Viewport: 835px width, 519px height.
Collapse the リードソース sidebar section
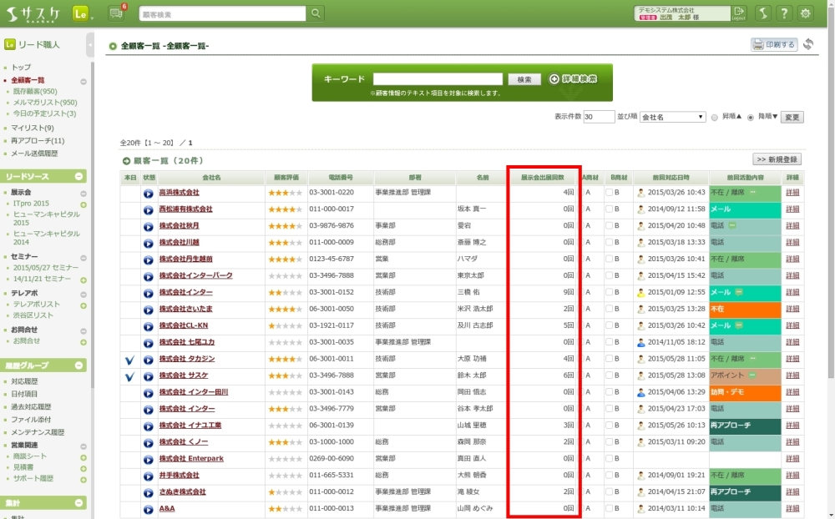[x=79, y=177]
